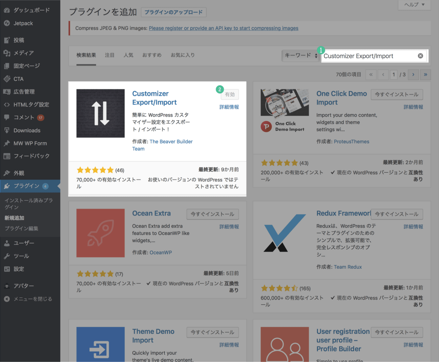Click the ユーザー person icon

tap(7, 243)
